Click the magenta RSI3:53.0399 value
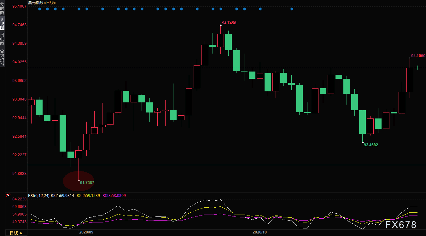The image size is (426, 236). coord(114,196)
